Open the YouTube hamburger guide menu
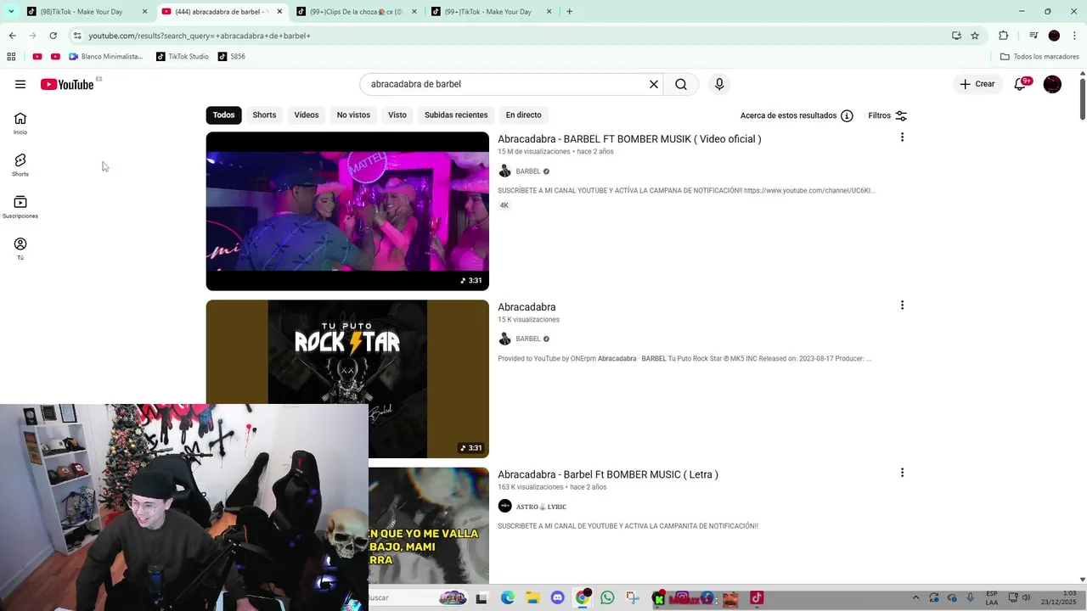 [x=20, y=84]
